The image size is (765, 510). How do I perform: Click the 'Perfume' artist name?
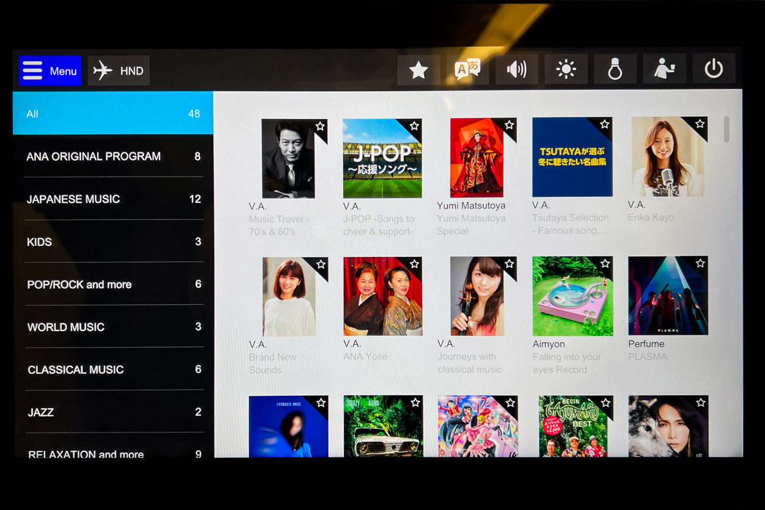click(x=646, y=344)
